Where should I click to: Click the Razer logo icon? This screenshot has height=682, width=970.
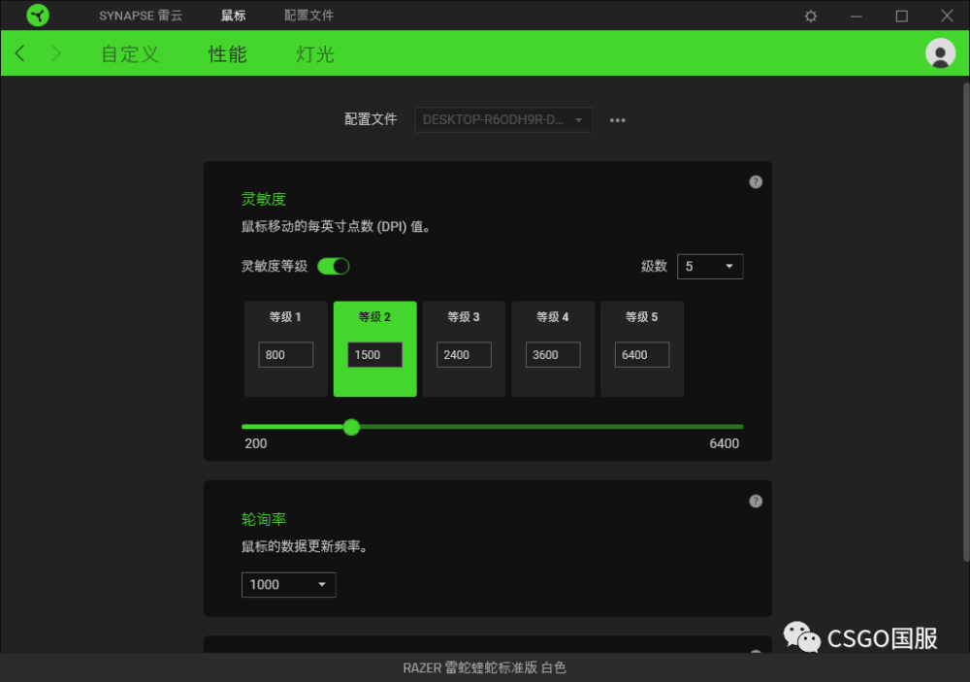(38, 16)
